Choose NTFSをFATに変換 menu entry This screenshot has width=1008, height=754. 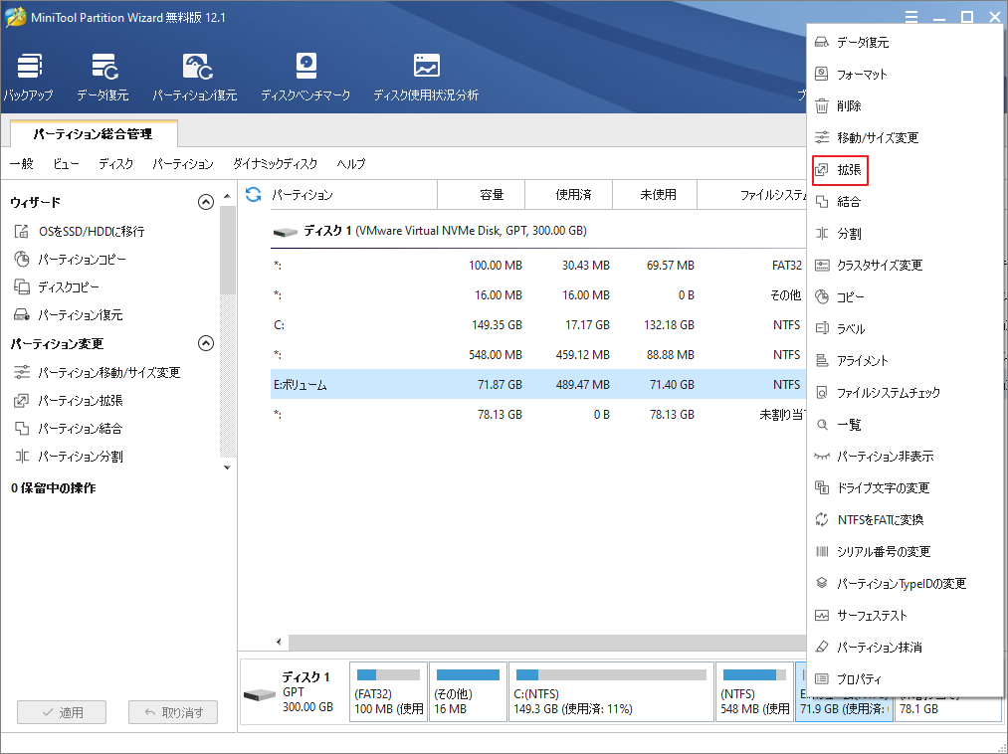(905, 519)
